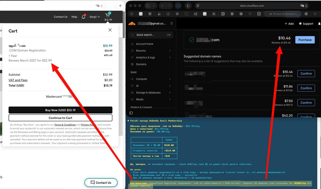Click Add in Cloudflare header
321x189 pixels.
point(289,24)
